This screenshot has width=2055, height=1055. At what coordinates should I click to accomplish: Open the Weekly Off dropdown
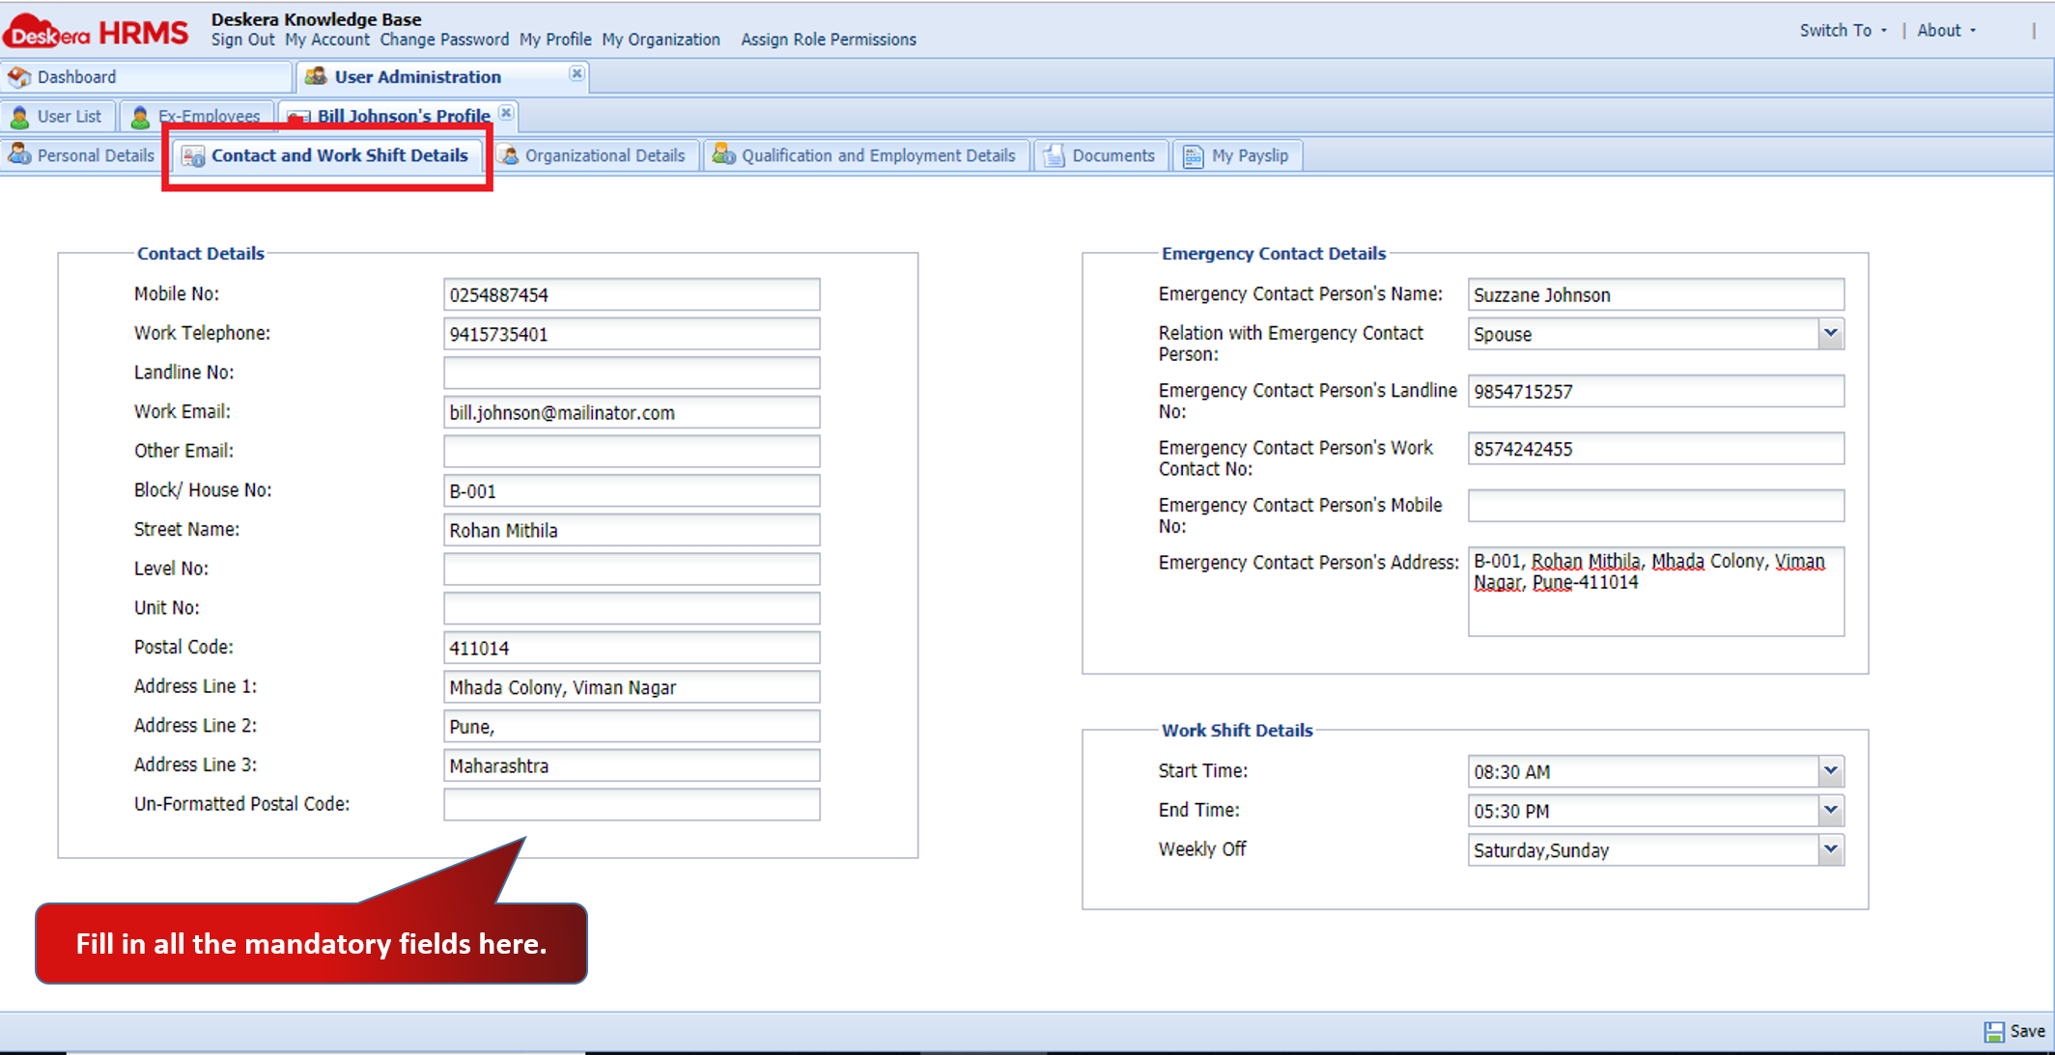tap(1830, 850)
